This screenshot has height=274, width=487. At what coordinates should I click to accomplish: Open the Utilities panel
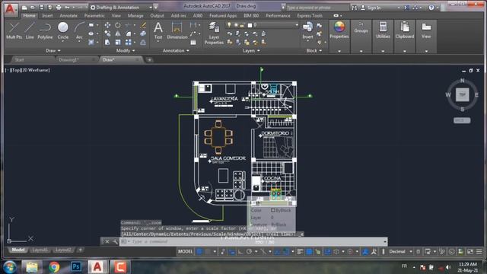[x=383, y=30]
